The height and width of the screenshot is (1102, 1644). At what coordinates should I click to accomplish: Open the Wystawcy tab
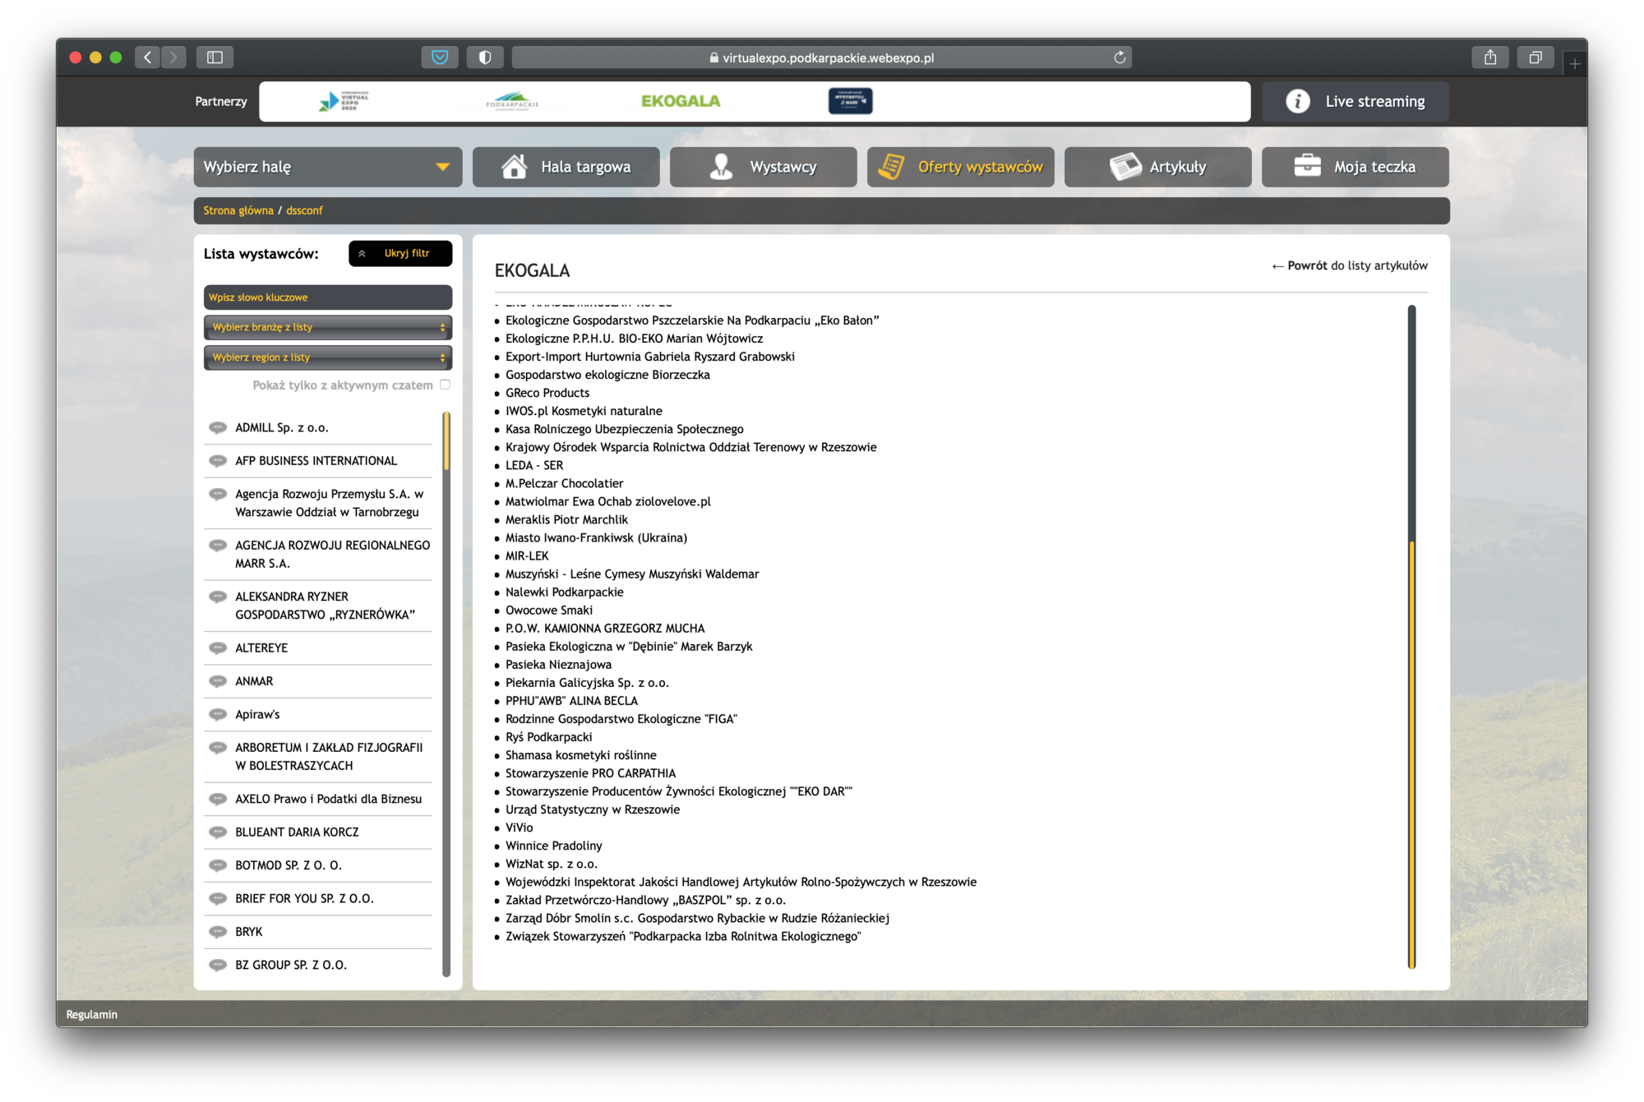(x=763, y=167)
